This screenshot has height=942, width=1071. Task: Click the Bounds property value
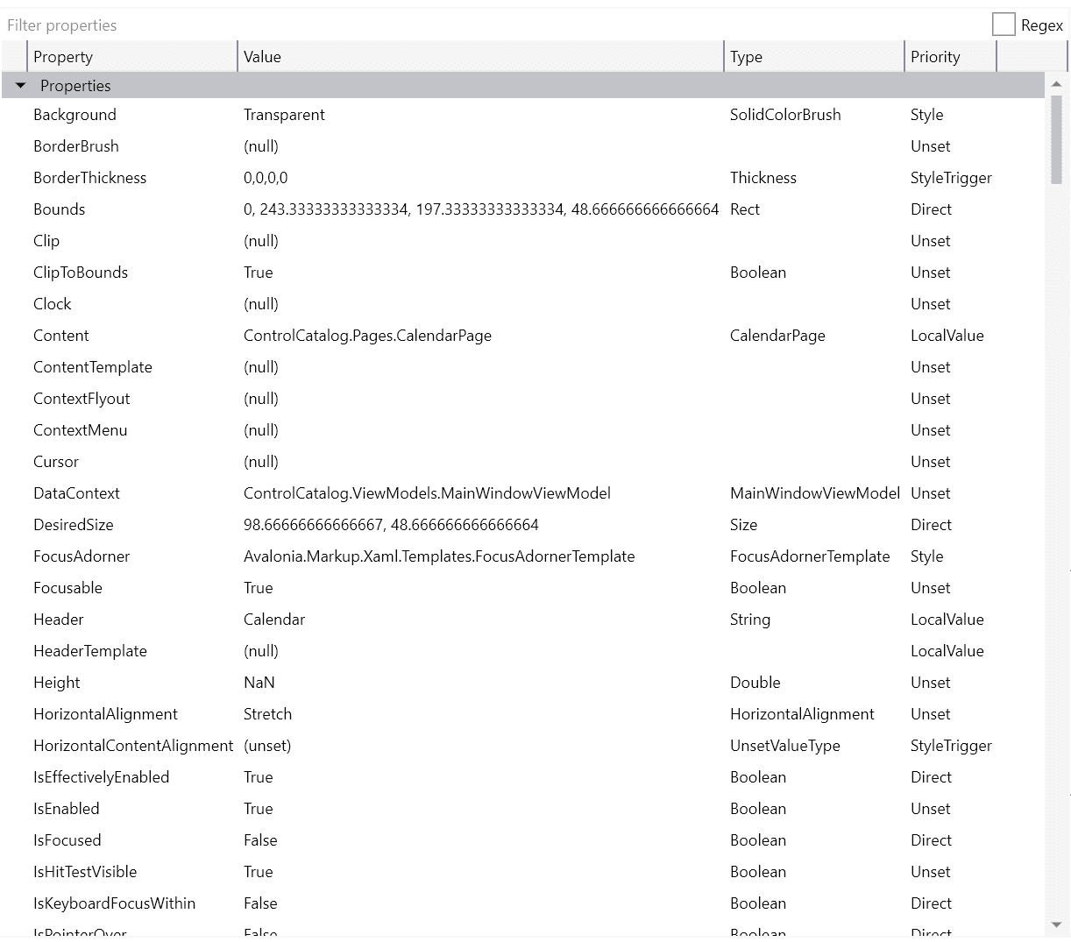(480, 209)
